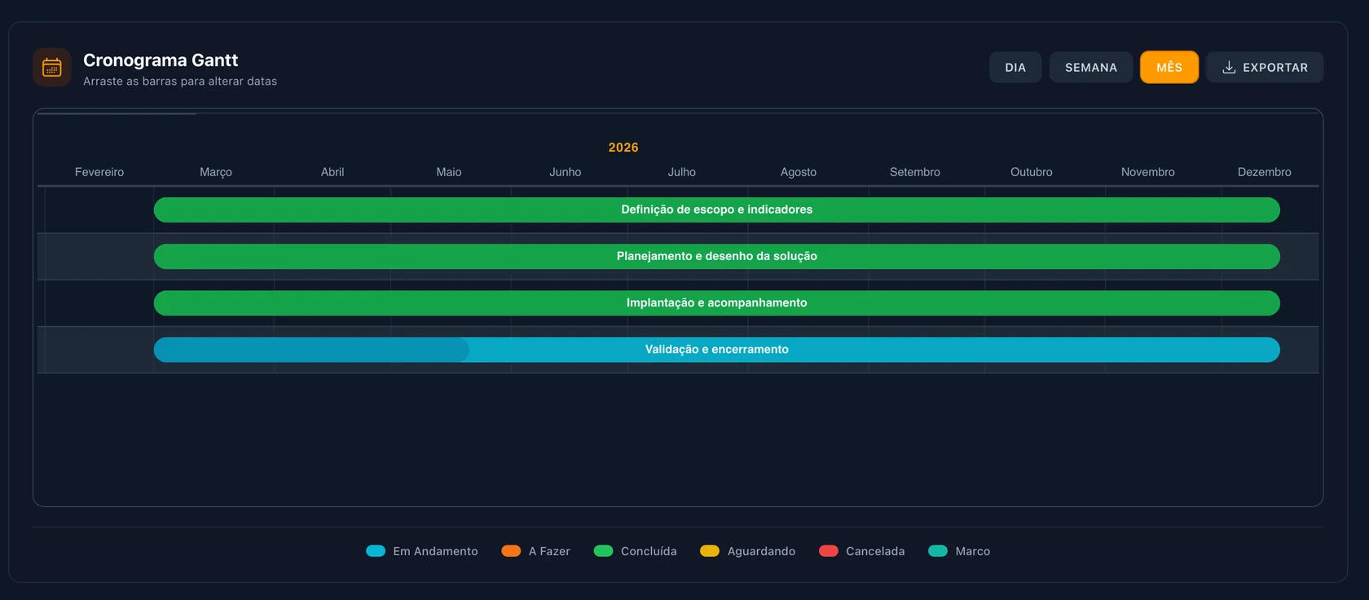The width and height of the screenshot is (1369, 600).
Task: Click the teal Marco legend swatch
Action: [938, 551]
